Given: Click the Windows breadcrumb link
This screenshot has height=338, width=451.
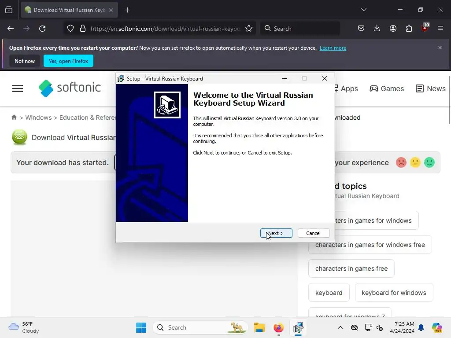Looking at the screenshot, I should [x=39, y=118].
